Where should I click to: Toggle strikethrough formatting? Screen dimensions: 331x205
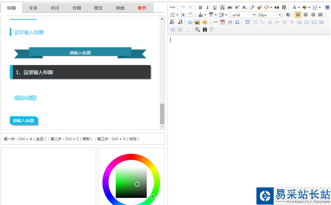point(230,7)
